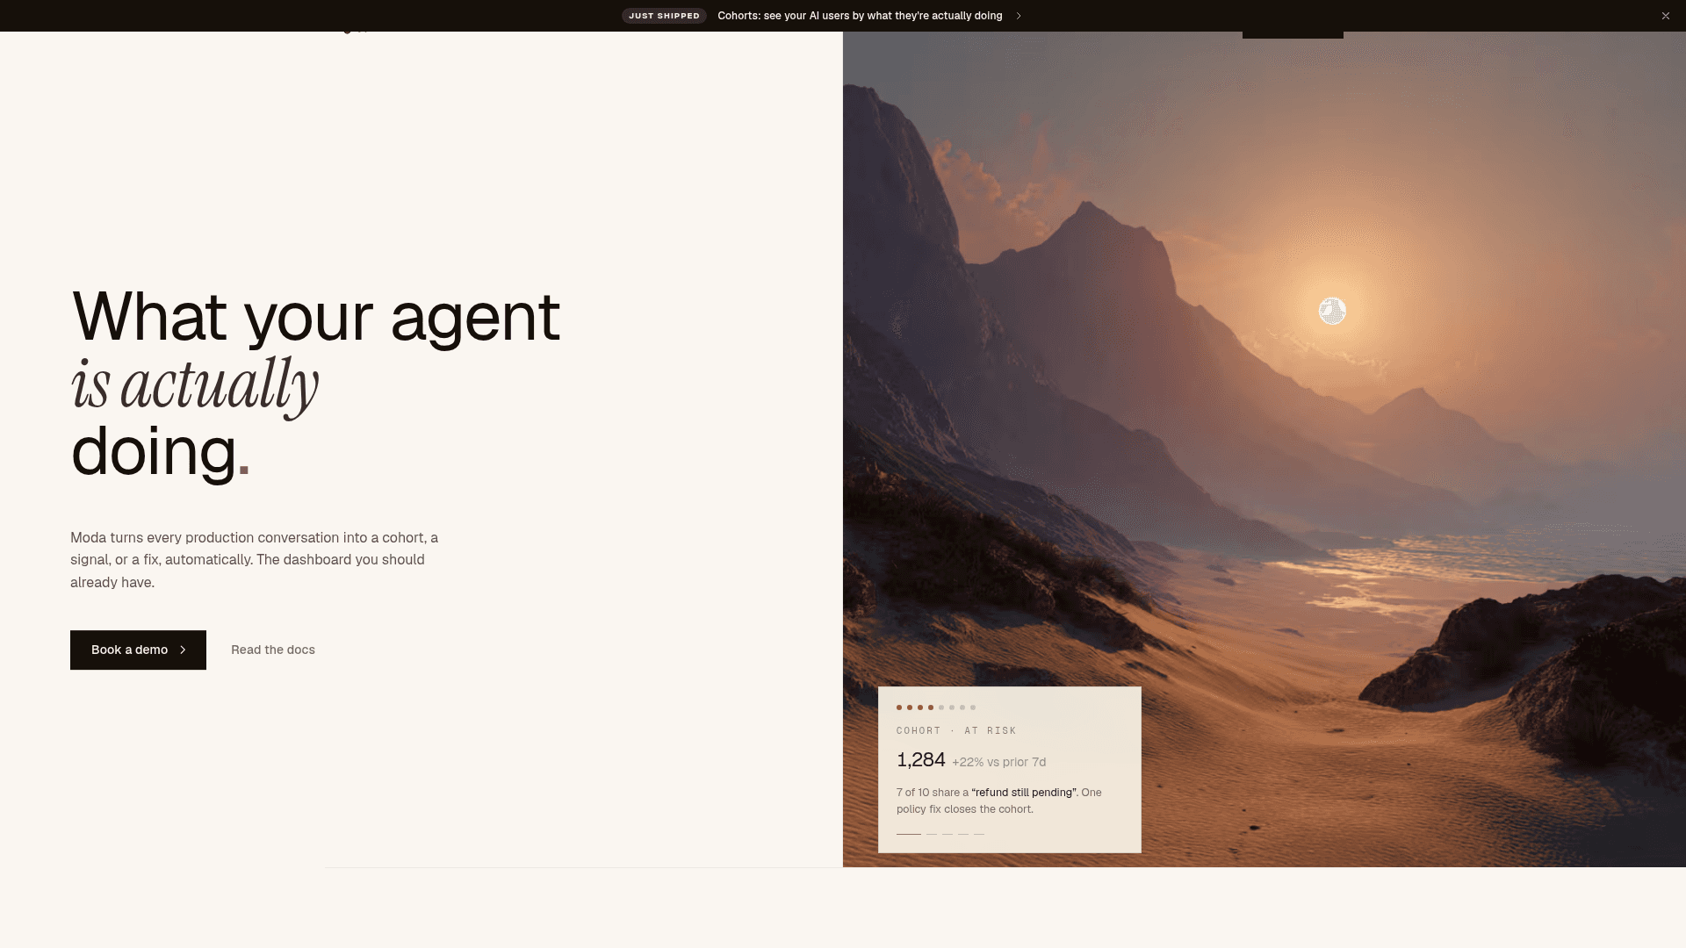Click the white orb over the sun

point(1332,311)
